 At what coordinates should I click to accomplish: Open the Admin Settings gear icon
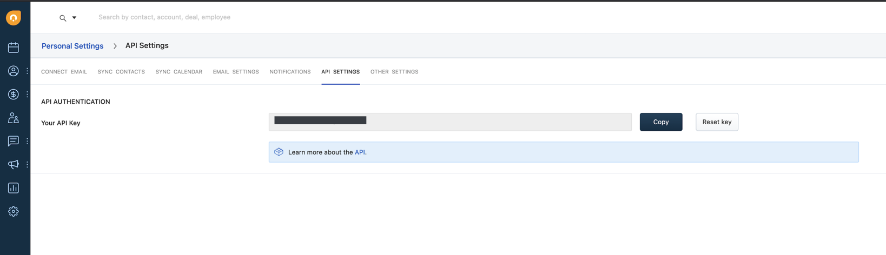[14, 211]
